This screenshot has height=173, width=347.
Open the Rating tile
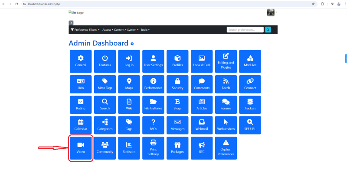pyautogui.click(x=81, y=105)
